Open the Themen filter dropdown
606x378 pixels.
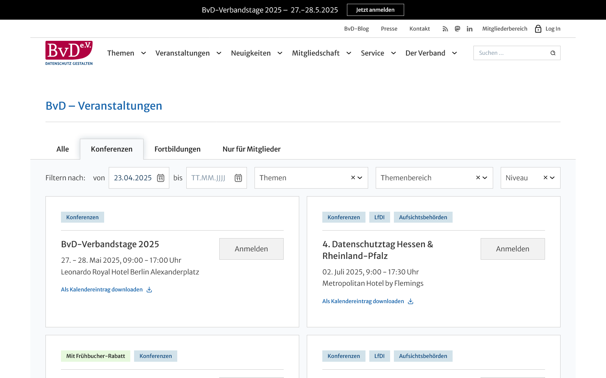[360, 178]
